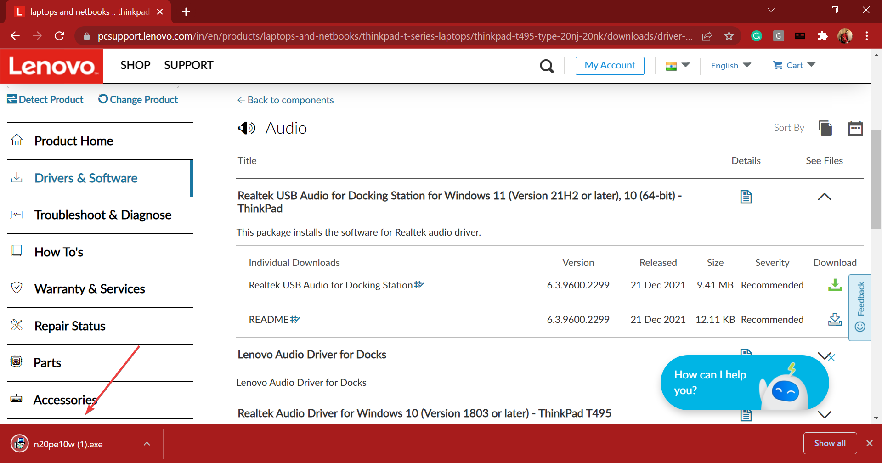Open the English language dropdown

pyautogui.click(x=731, y=66)
